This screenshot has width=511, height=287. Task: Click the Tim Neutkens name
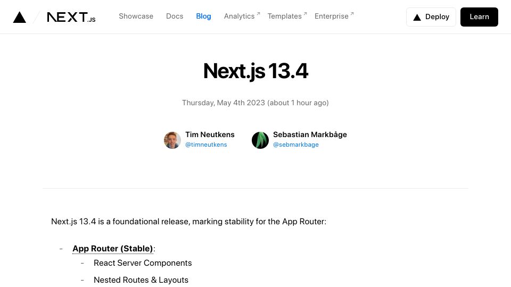click(x=210, y=134)
